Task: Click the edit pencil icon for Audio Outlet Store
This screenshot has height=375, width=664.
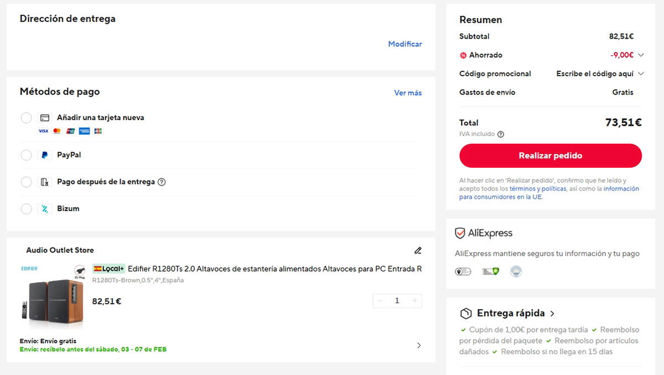Action: point(418,250)
